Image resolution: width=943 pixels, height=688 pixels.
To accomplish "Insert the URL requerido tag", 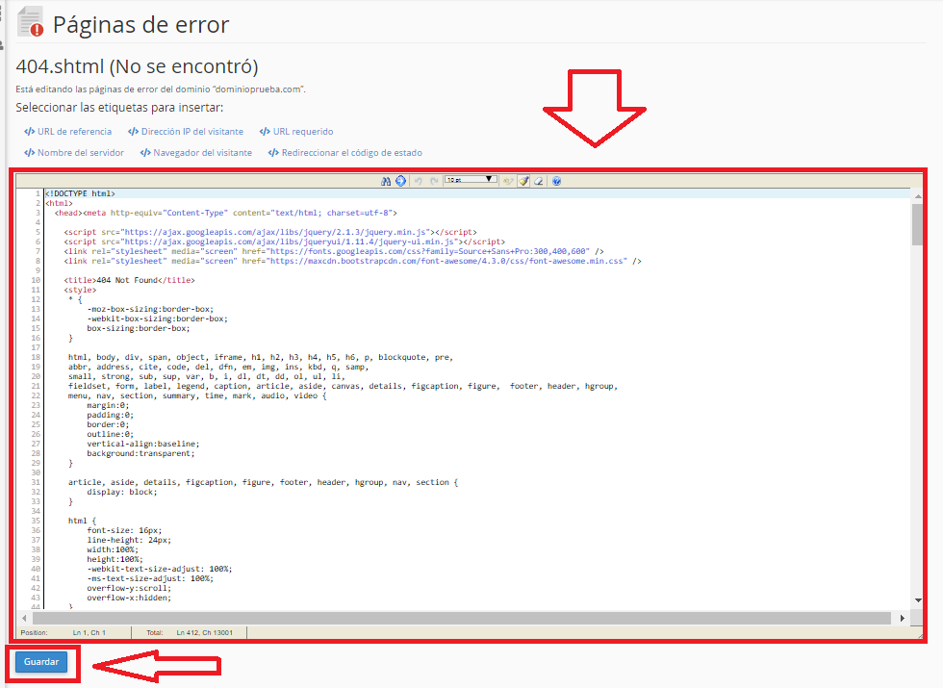I will 296,132.
